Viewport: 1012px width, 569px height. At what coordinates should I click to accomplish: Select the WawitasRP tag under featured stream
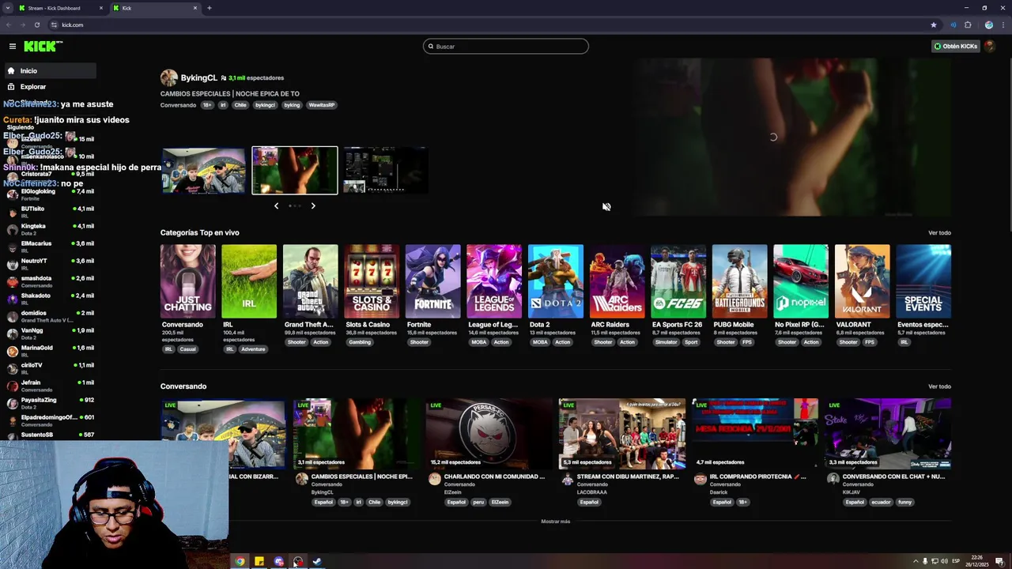pyautogui.click(x=321, y=105)
